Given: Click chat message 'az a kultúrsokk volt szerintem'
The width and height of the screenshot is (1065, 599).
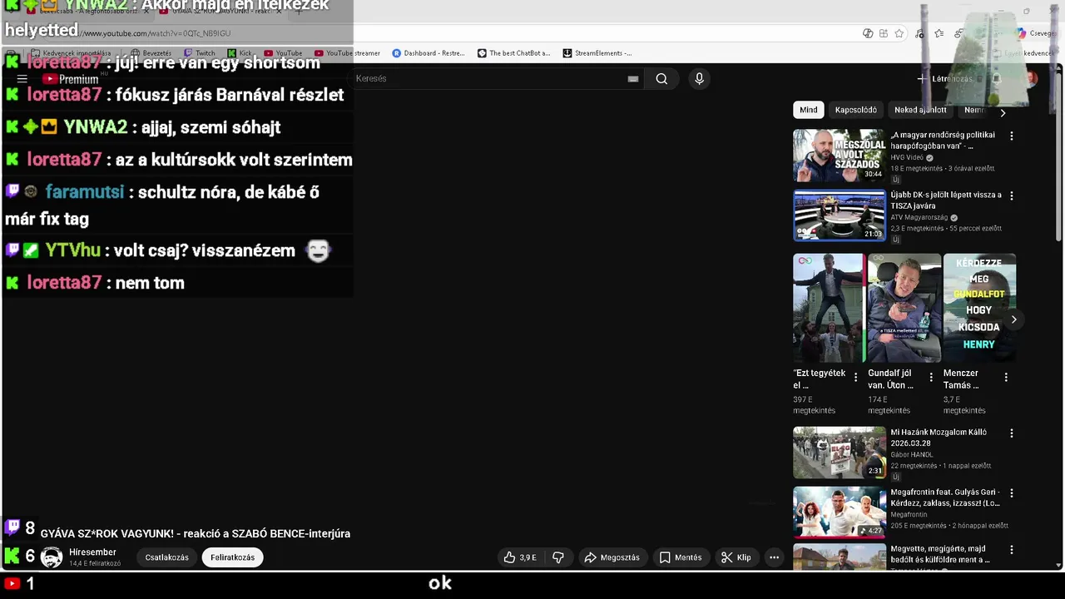Looking at the screenshot, I should (234, 160).
